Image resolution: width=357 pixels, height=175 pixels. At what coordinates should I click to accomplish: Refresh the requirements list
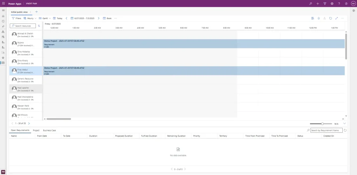coord(345,130)
